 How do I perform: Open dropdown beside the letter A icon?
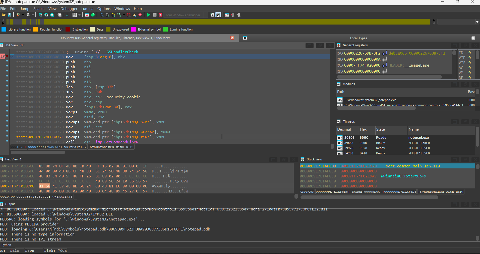coord(79,15)
